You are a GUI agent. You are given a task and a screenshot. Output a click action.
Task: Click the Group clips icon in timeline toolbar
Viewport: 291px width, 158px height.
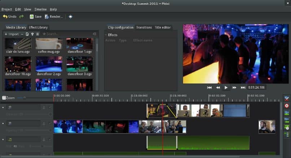pyautogui.click(x=287, y=113)
